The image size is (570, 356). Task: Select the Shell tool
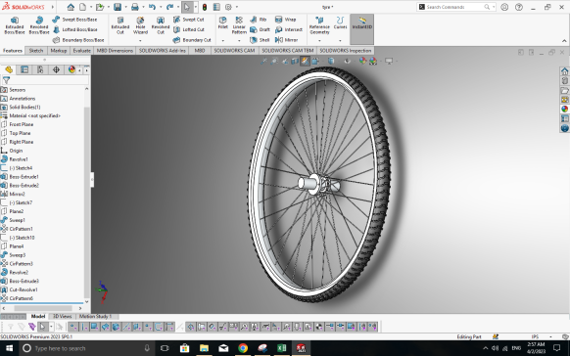click(x=260, y=40)
